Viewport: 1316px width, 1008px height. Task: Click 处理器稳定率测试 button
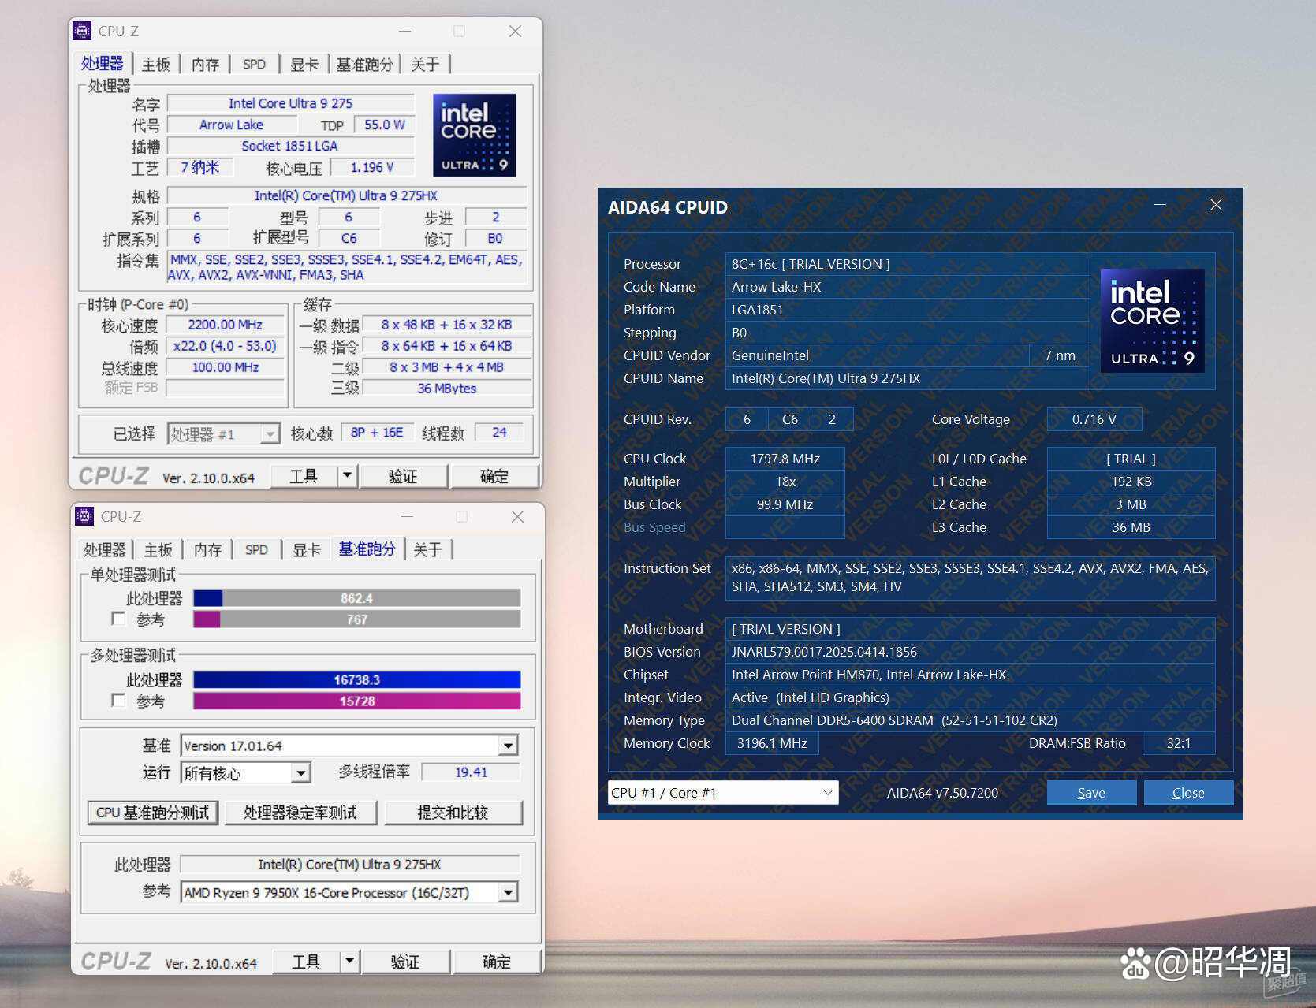tap(300, 813)
